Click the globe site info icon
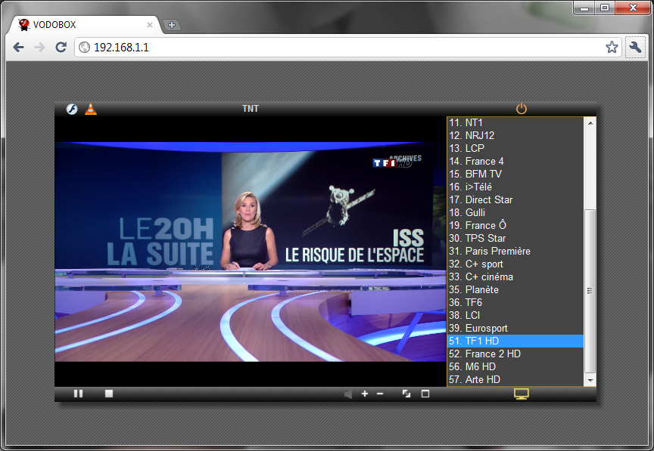Viewport: 654px width, 451px height. [85, 48]
